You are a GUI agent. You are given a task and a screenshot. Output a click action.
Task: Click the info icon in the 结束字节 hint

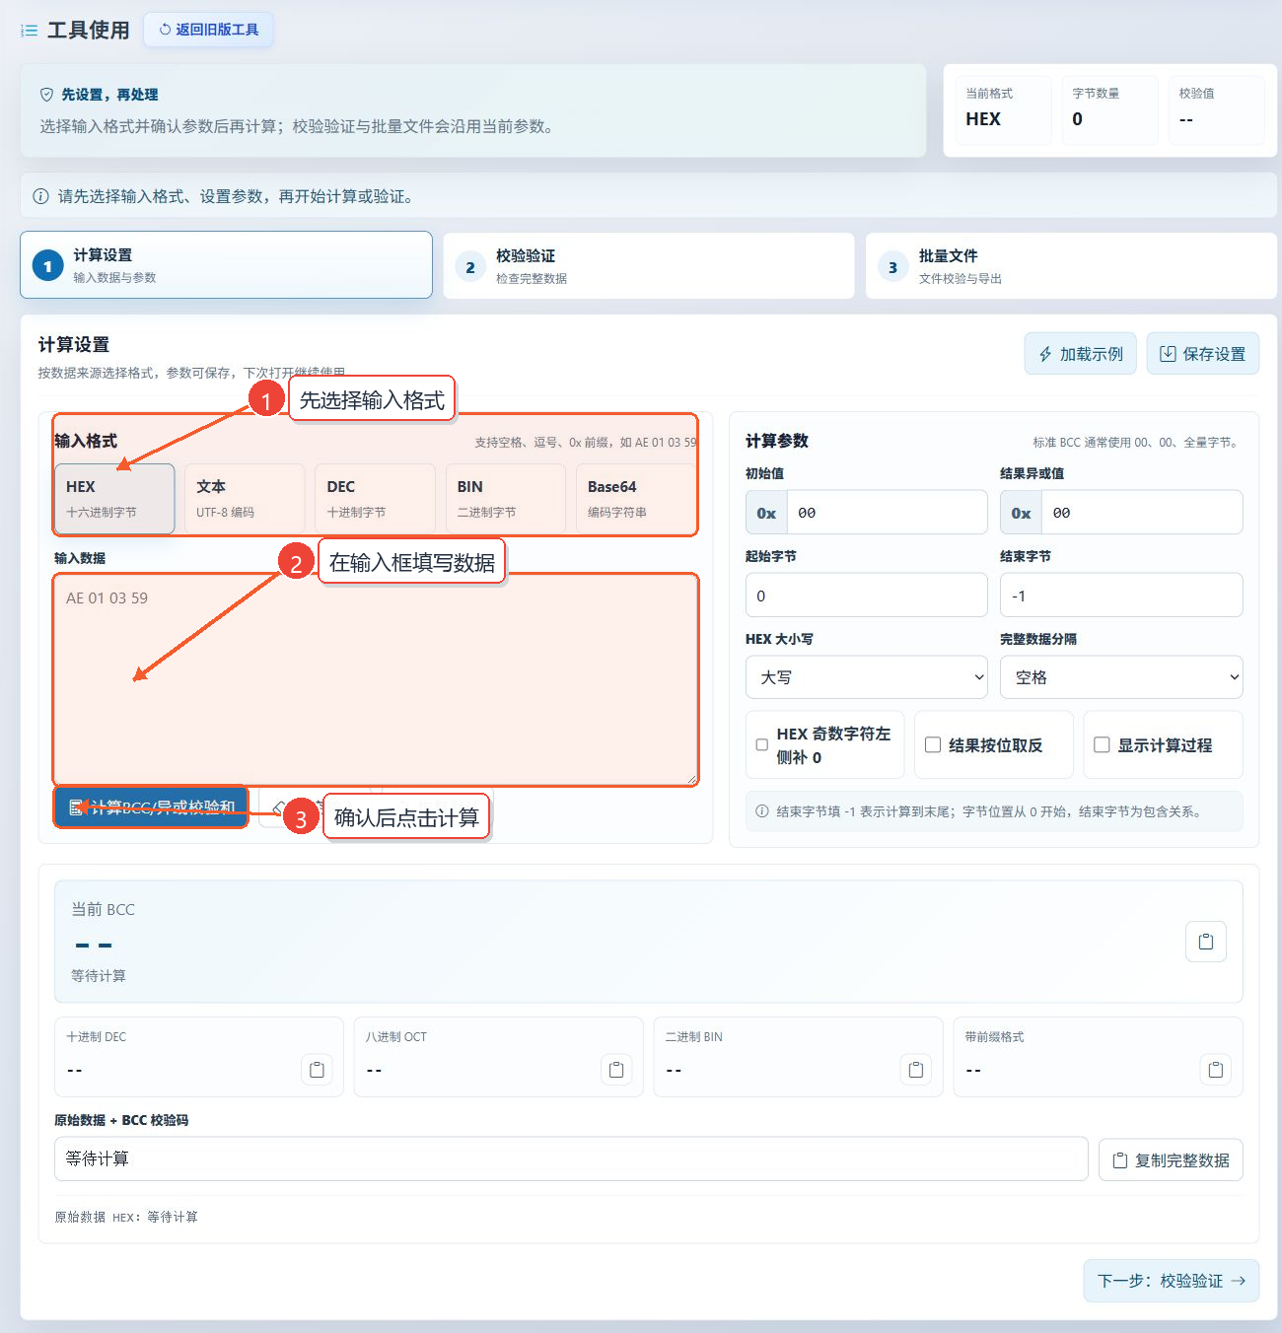762,811
